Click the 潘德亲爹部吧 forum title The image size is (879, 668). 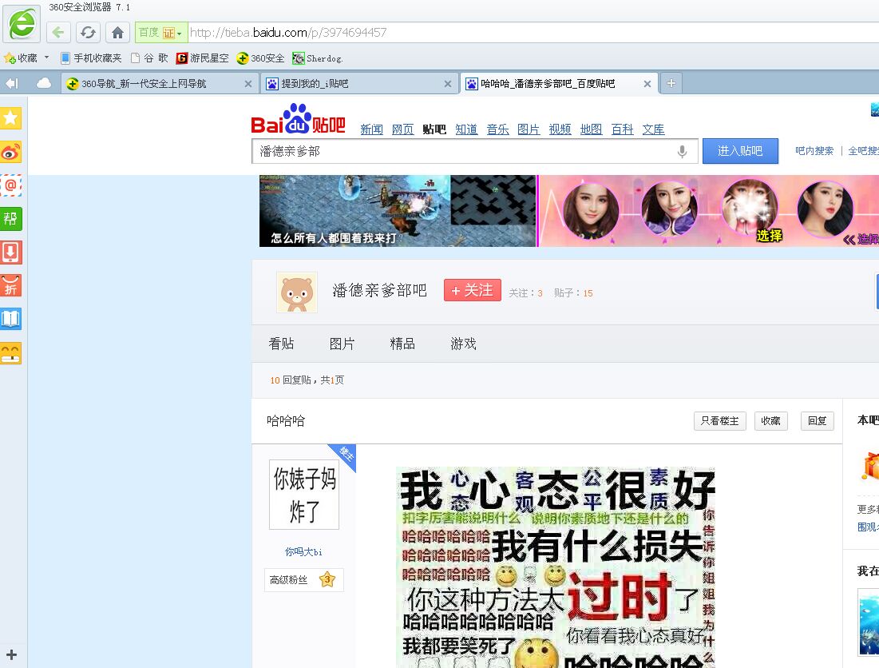[x=379, y=290]
